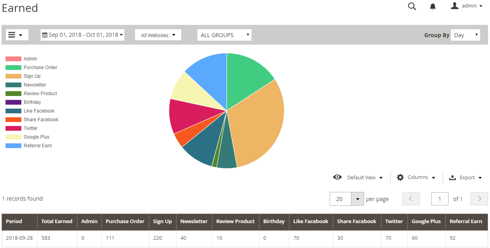Open Group By Day dropdown
The width and height of the screenshot is (490, 248).
(465, 35)
